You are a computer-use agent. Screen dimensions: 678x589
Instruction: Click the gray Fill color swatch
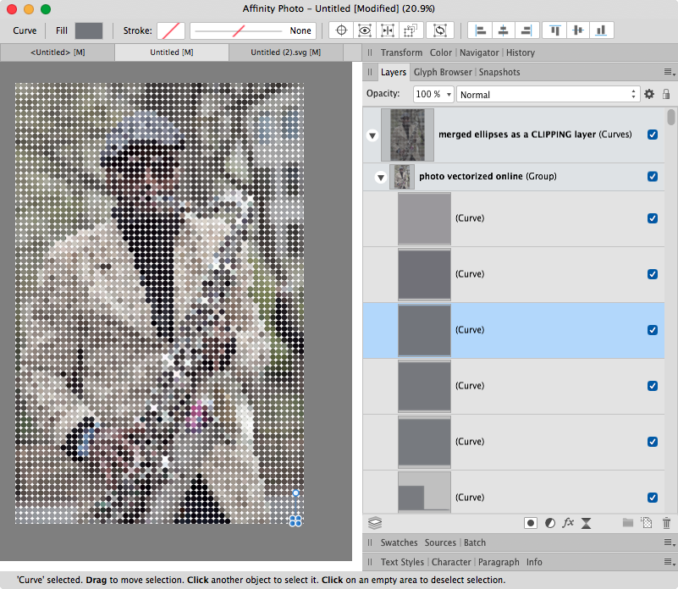coord(87,30)
